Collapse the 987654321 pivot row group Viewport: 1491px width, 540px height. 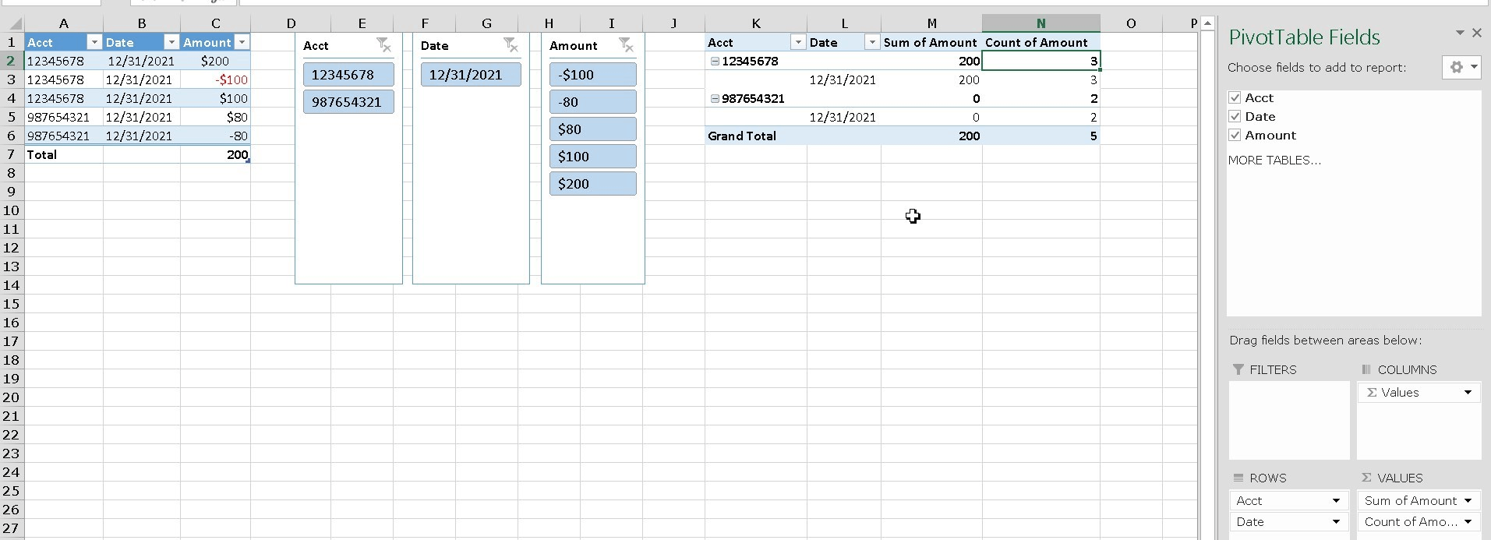tap(715, 98)
